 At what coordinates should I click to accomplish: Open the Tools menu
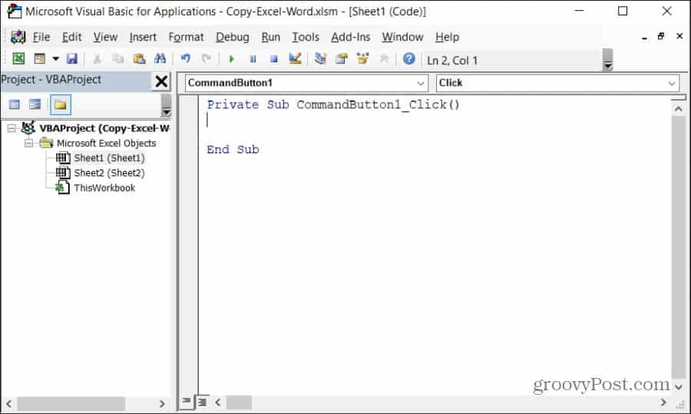(306, 38)
